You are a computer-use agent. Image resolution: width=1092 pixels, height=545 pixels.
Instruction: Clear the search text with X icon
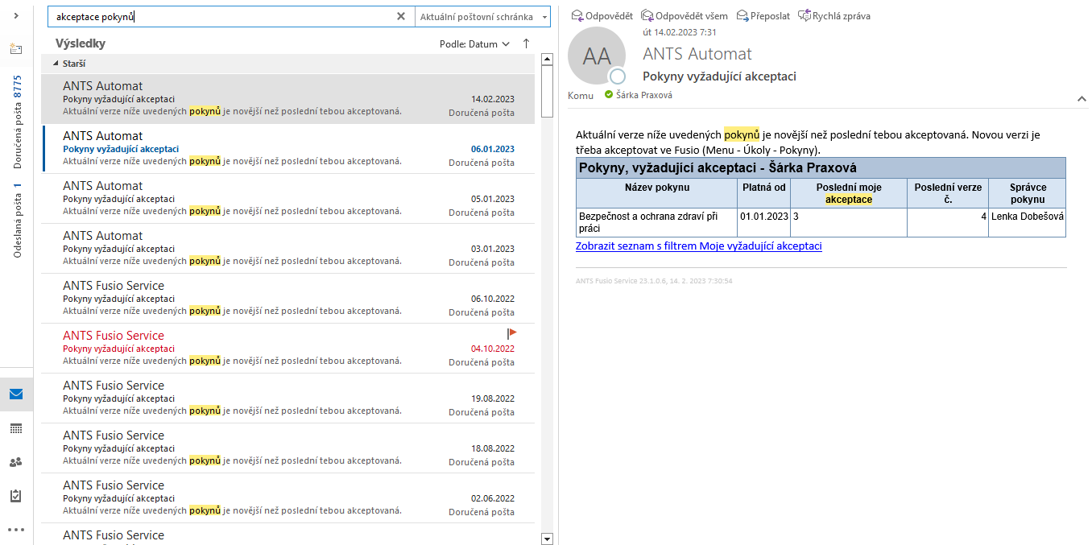[x=401, y=16]
